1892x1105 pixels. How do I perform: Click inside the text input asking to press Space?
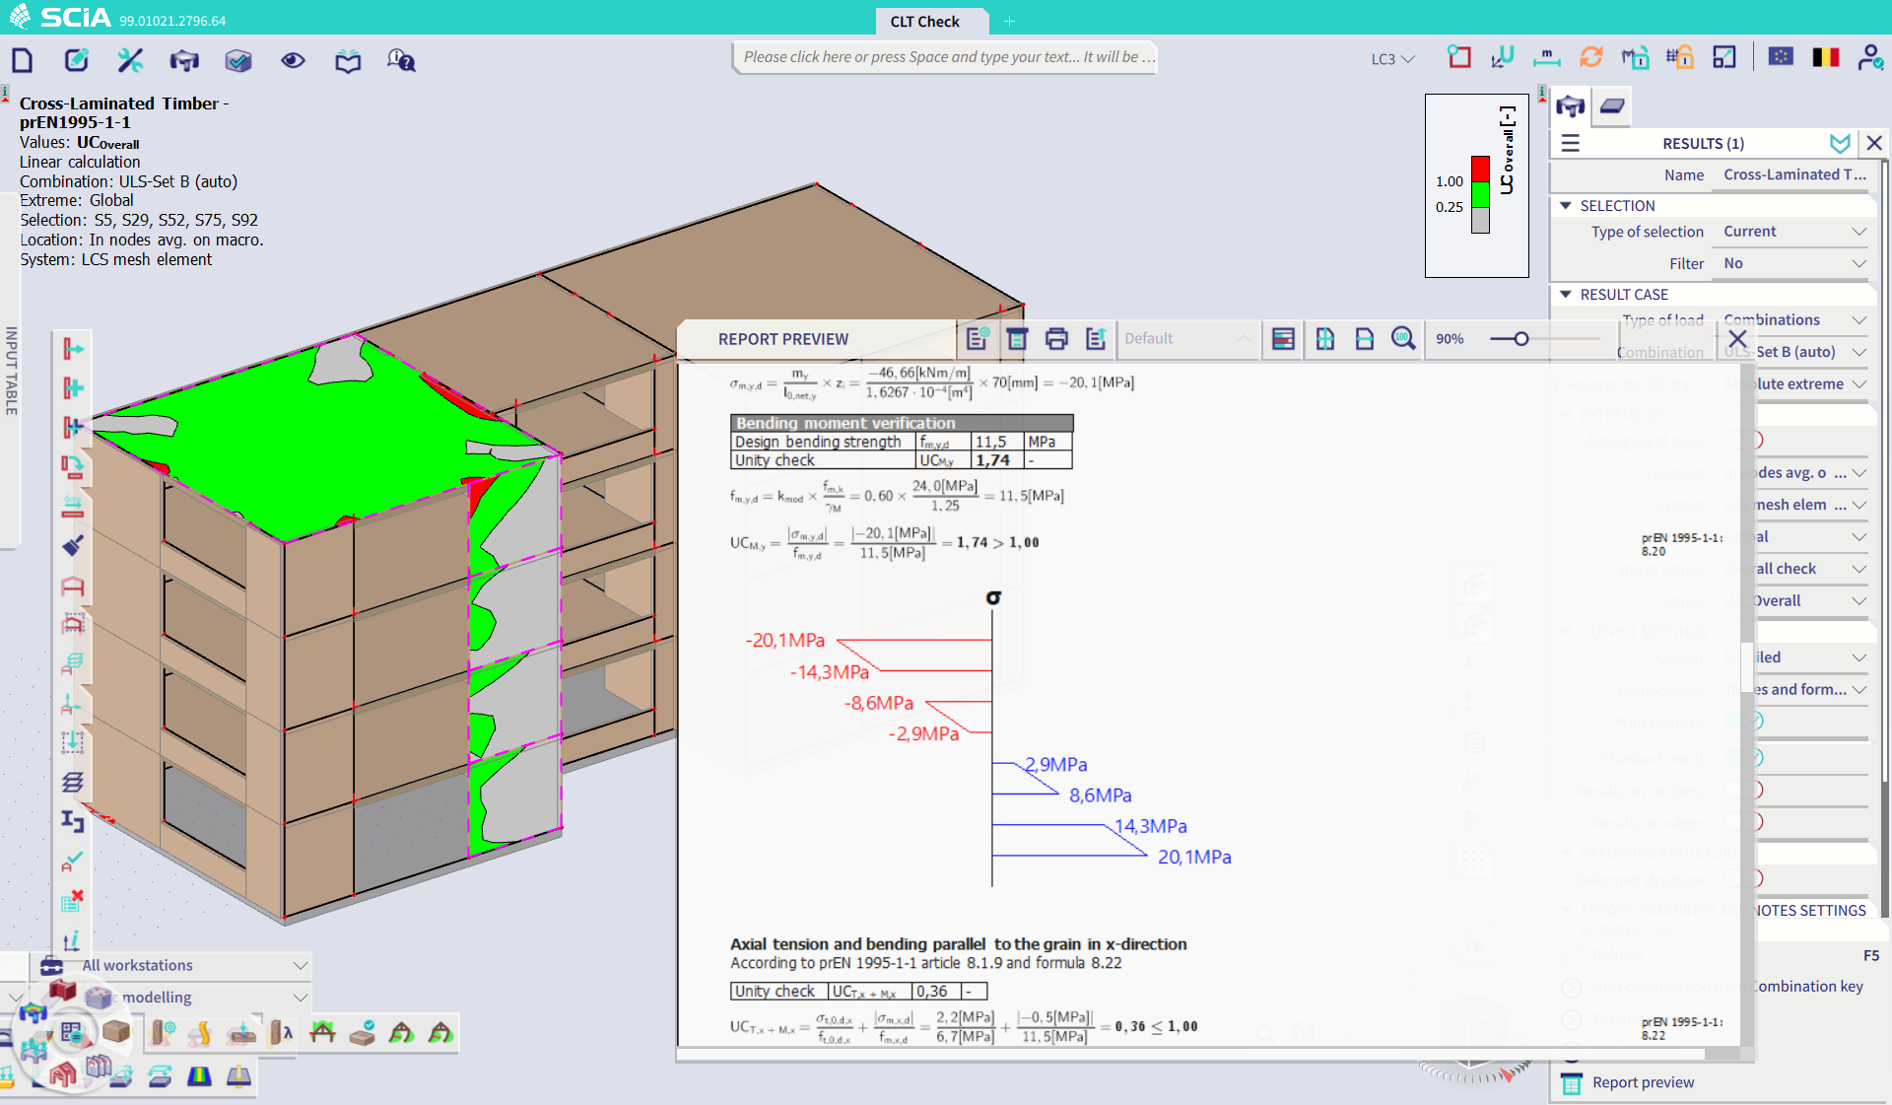click(944, 57)
